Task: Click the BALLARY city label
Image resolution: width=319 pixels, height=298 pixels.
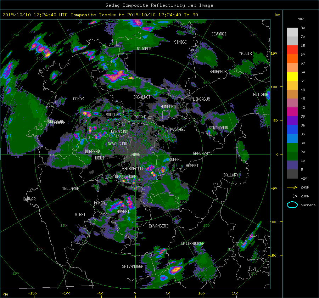Action: pyautogui.click(x=231, y=175)
